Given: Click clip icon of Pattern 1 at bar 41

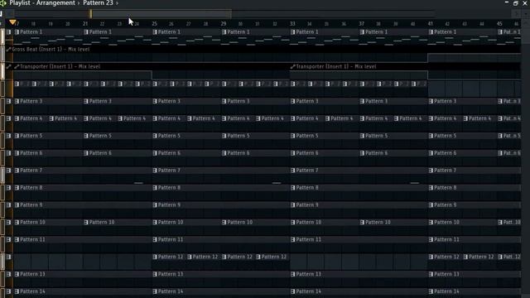Looking at the screenshot, I should 431,32.
